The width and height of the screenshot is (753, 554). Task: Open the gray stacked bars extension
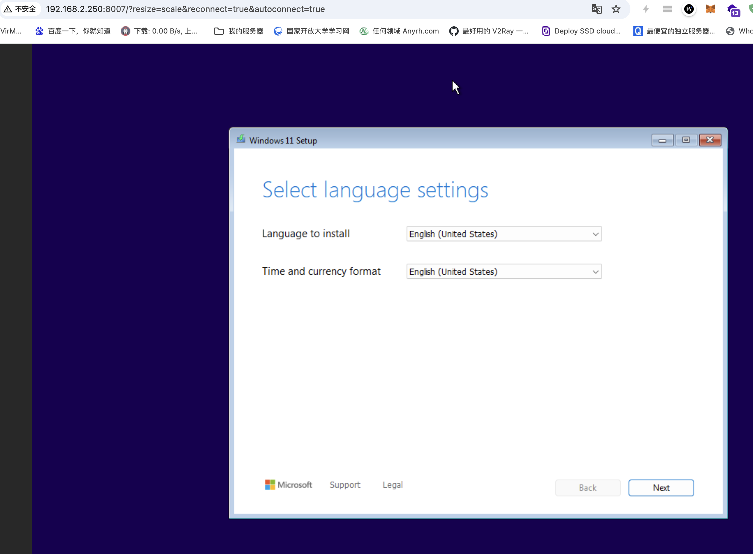pyautogui.click(x=667, y=9)
